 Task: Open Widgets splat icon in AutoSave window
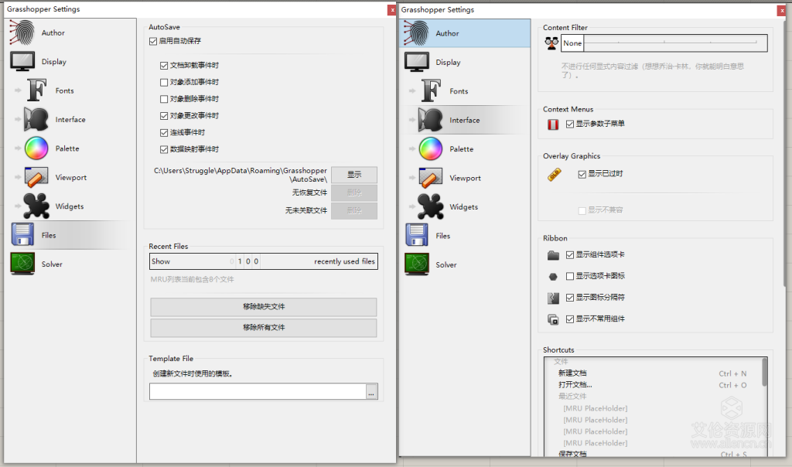coord(36,206)
